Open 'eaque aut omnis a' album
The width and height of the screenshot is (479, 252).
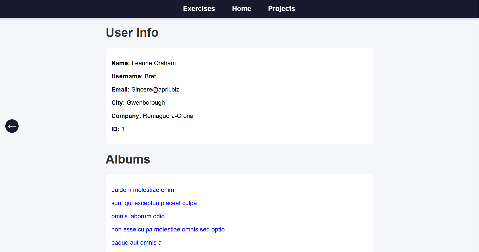(x=136, y=243)
